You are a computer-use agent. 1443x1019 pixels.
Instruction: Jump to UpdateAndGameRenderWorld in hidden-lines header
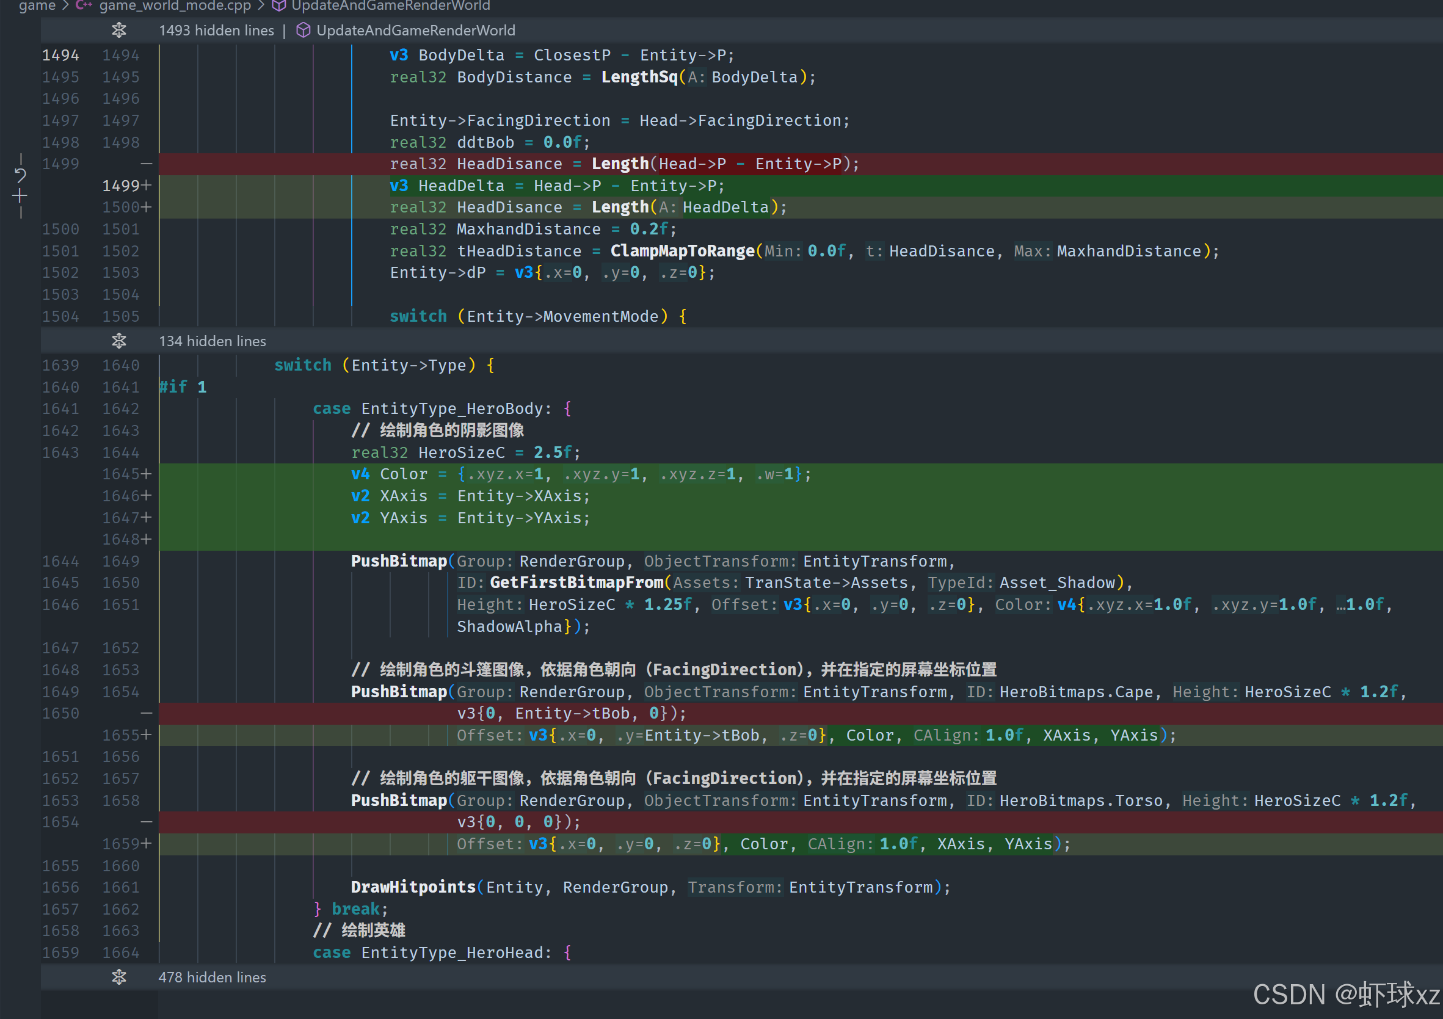[x=415, y=30]
